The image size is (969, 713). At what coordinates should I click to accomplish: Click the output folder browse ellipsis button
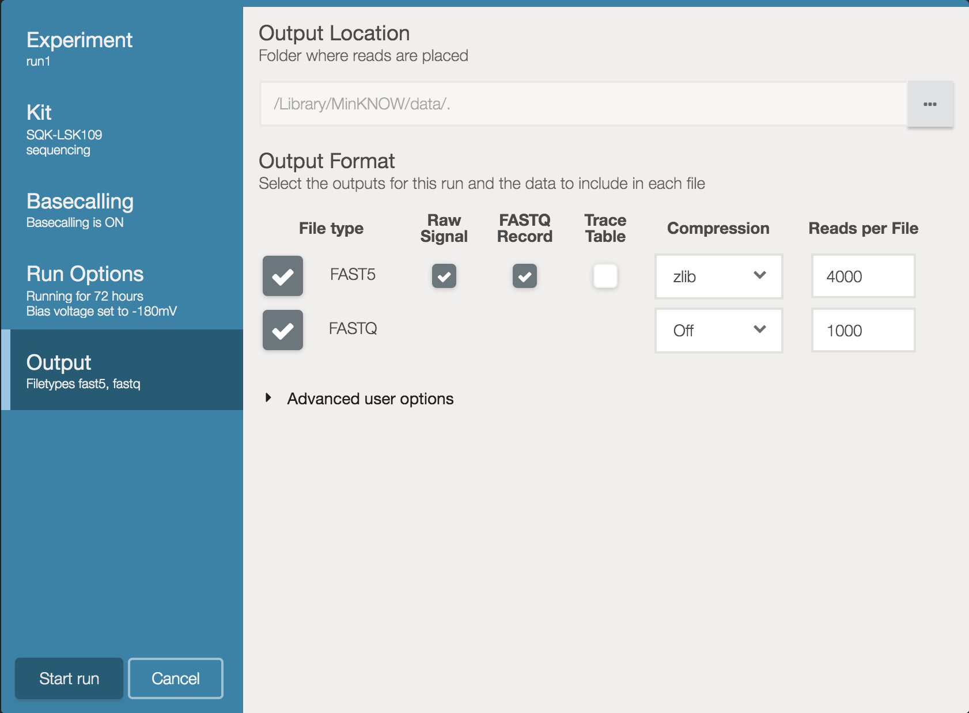pyautogui.click(x=930, y=104)
